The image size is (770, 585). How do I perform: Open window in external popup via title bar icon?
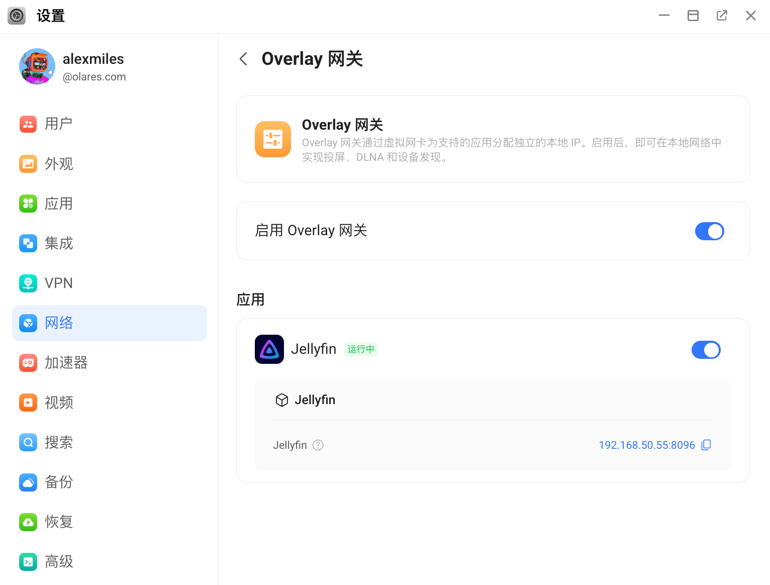tap(722, 16)
